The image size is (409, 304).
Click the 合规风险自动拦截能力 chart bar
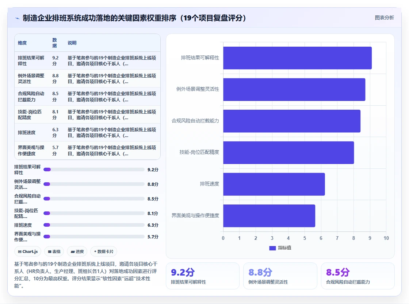click(x=292, y=121)
